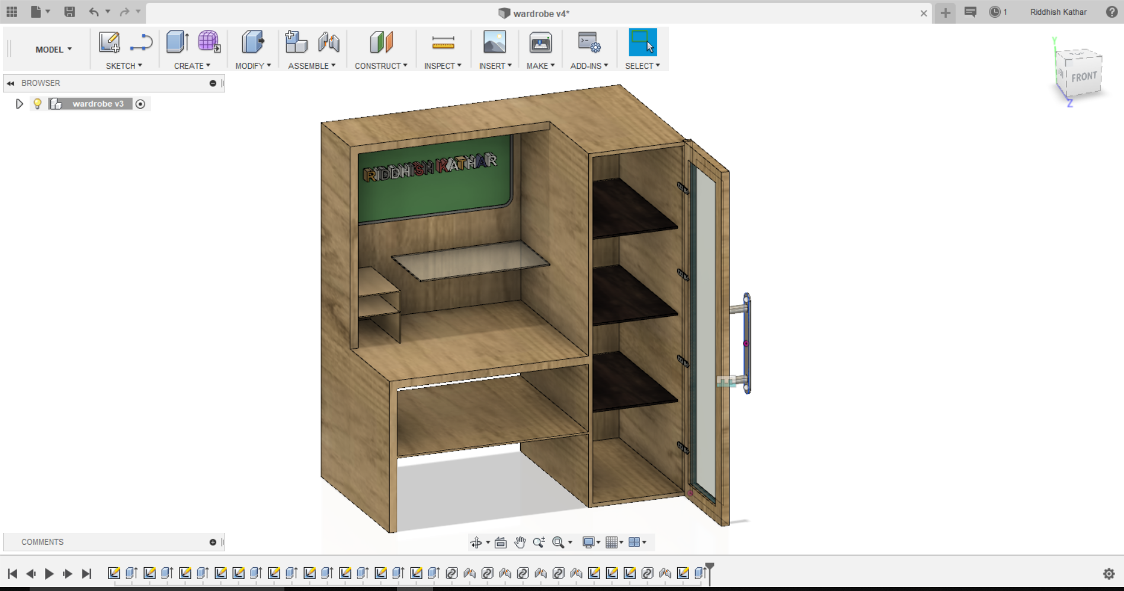Open timeline settings gear
The width and height of the screenshot is (1124, 591).
click(x=1109, y=573)
